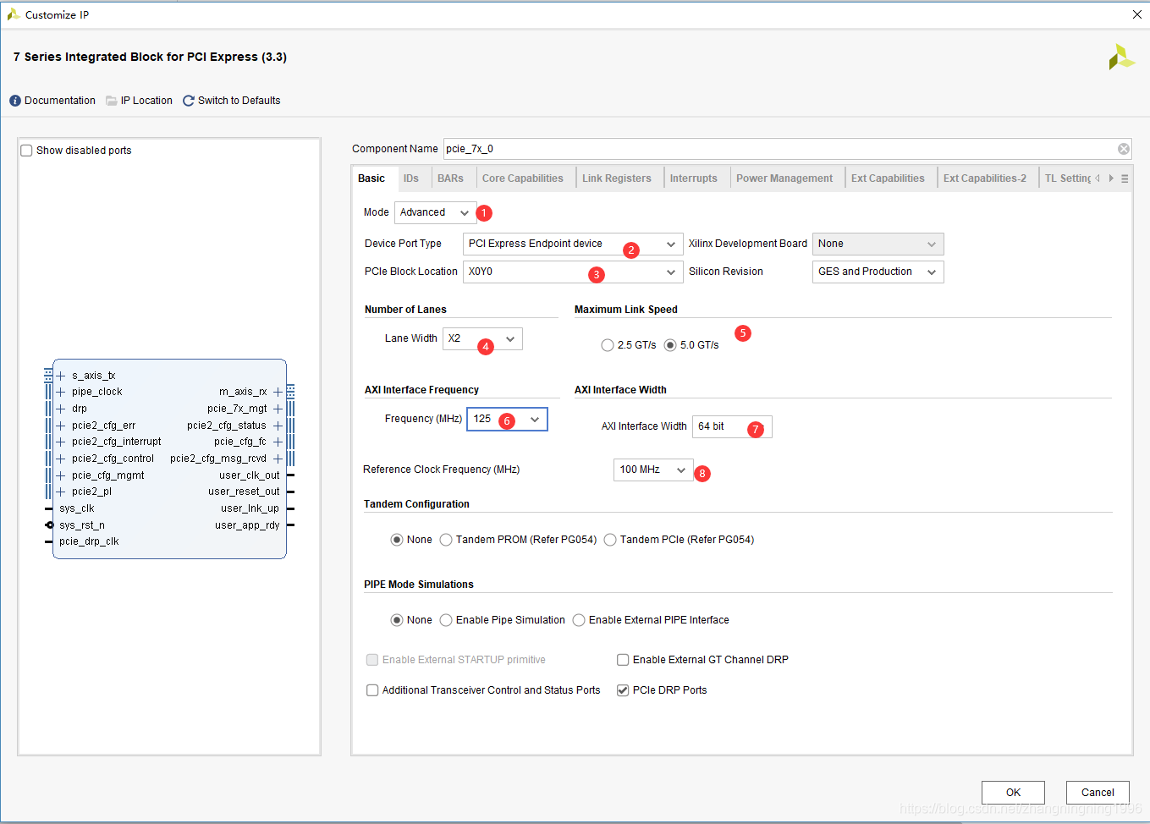
Task: Check Enable External GT Channel DRP
Action: point(623,660)
